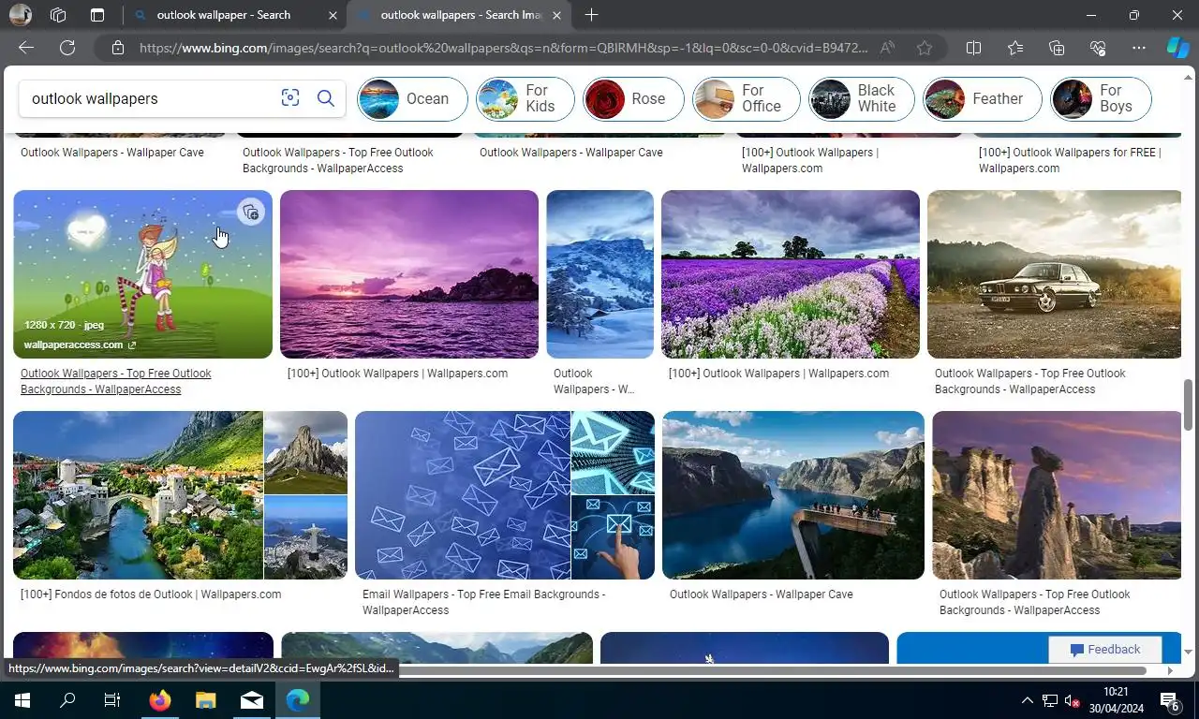Open the Mostar bridge town thumbnail
Viewport: 1199px width, 719px height.
coord(138,495)
